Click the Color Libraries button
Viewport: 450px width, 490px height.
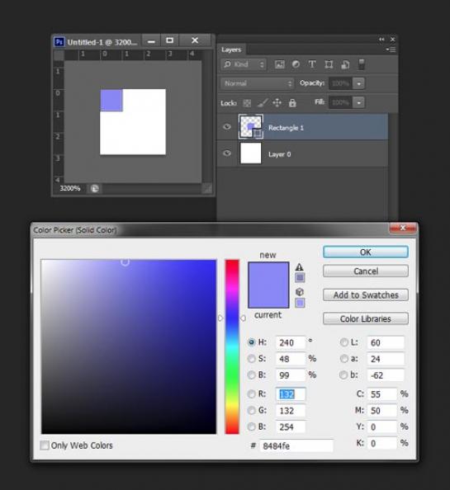click(x=366, y=318)
